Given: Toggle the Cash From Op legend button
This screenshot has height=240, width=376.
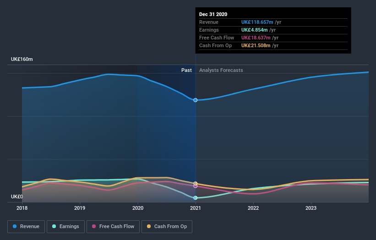Looking at the screenshot, I should click(167, 227).
